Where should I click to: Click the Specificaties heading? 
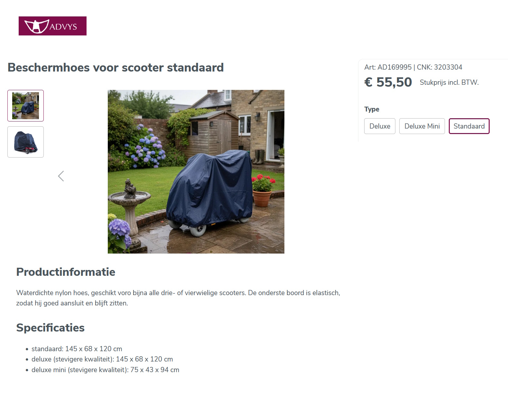[50, 328]
